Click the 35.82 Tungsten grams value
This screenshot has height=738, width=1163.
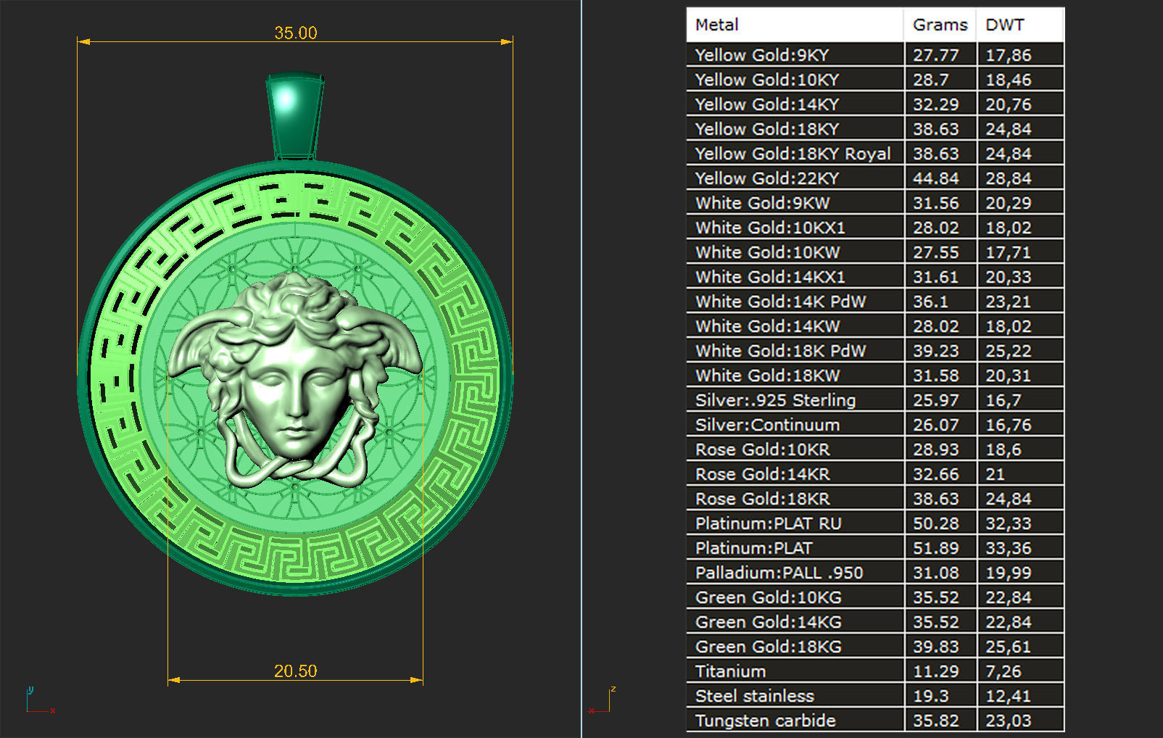click(936, 721)
